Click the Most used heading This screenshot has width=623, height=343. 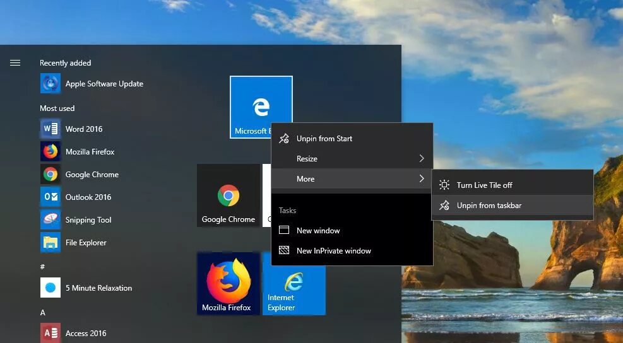[x=57, y=108]
